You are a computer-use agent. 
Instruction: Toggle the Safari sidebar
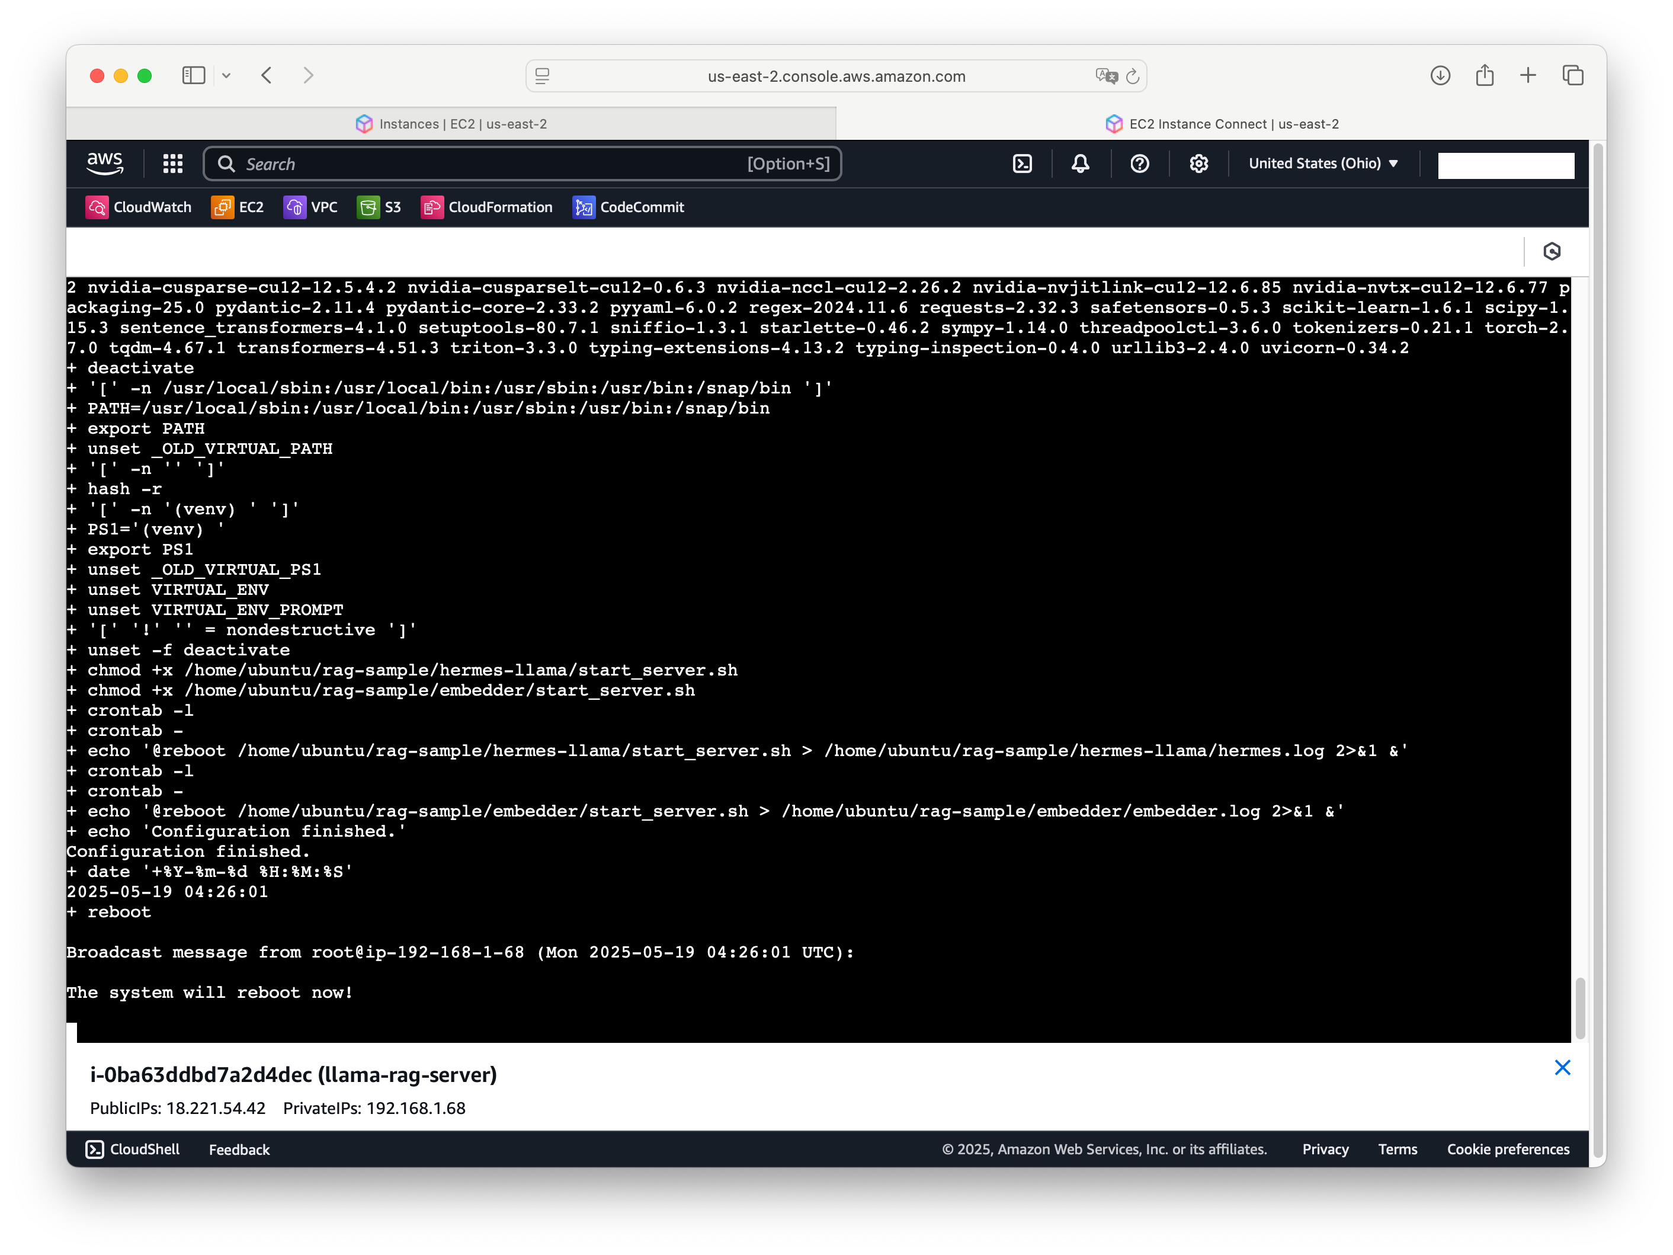pyautogui.click(x=194, y=75)
